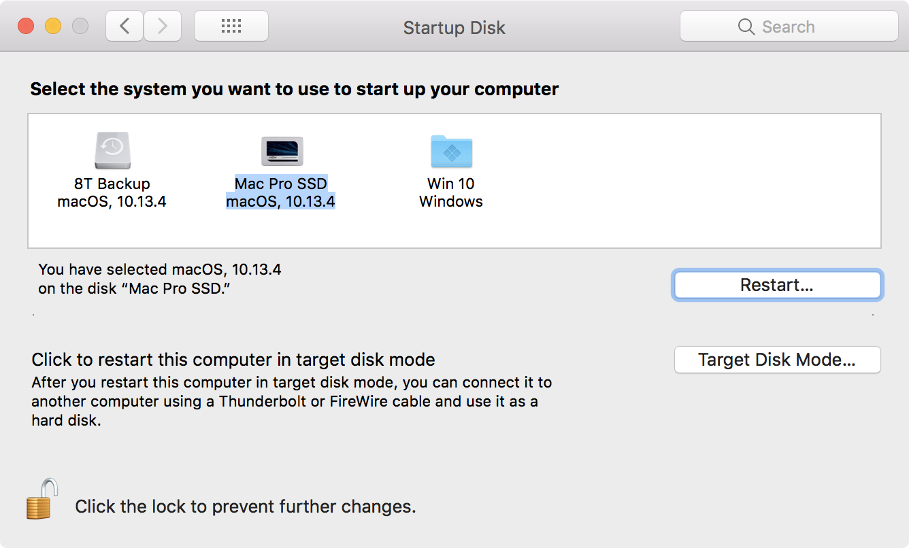Minimize the Startup Disk window

click(53, 27)
